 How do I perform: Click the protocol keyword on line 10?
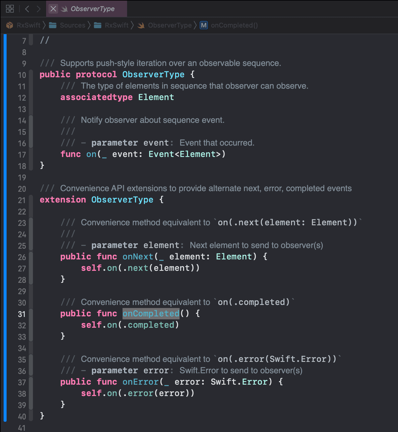pyautogui.click(x=96, y=74)
